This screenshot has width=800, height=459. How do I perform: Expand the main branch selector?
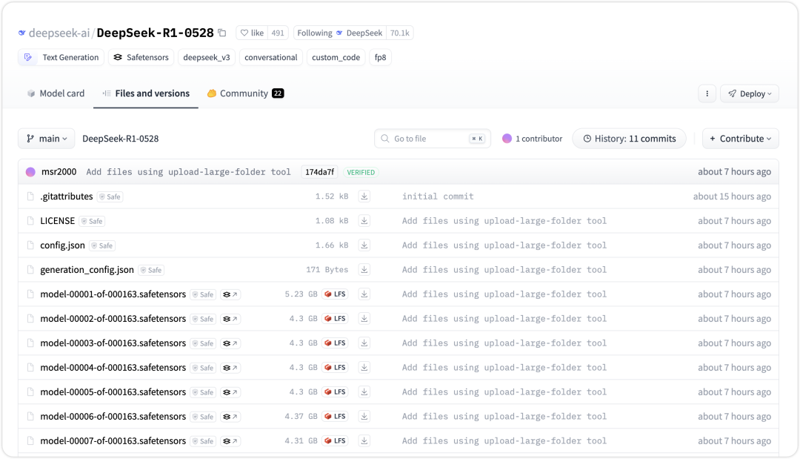click(x=47, y=139)
